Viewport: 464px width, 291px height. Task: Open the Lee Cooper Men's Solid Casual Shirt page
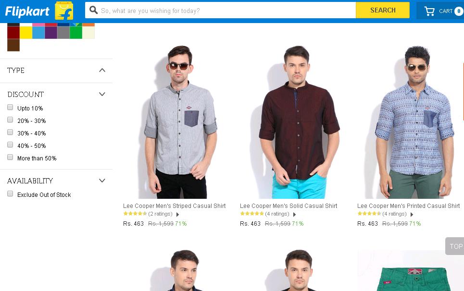288,206
